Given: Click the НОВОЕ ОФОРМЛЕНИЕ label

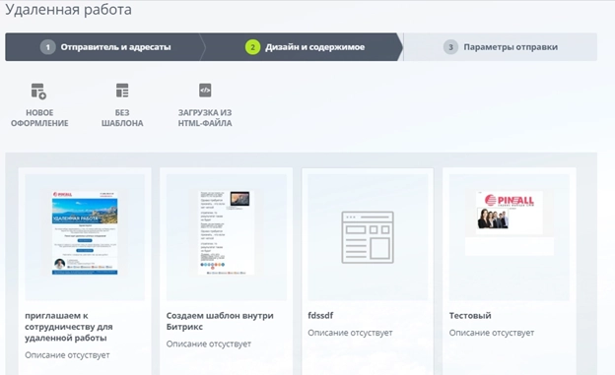Looking at the screenshot, I should tap(39, 118).
